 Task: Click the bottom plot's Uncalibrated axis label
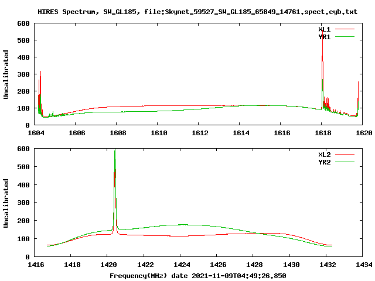(x=6, y=203)
